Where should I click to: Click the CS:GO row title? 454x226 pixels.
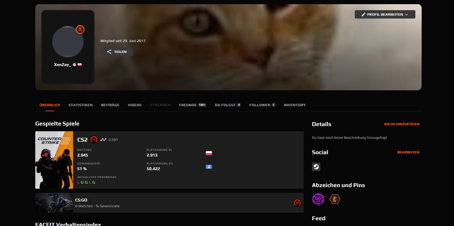pos(81,200)
